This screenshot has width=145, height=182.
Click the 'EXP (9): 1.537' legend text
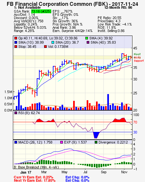pyautogui.click(x=75, y=142)
